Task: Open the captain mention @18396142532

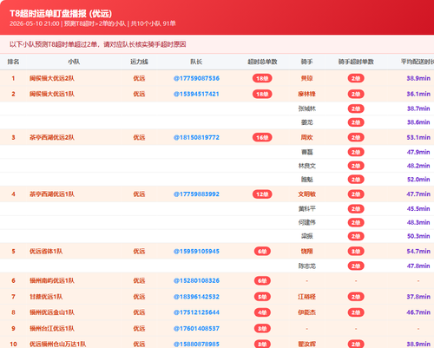Action: tap(196, 297)
